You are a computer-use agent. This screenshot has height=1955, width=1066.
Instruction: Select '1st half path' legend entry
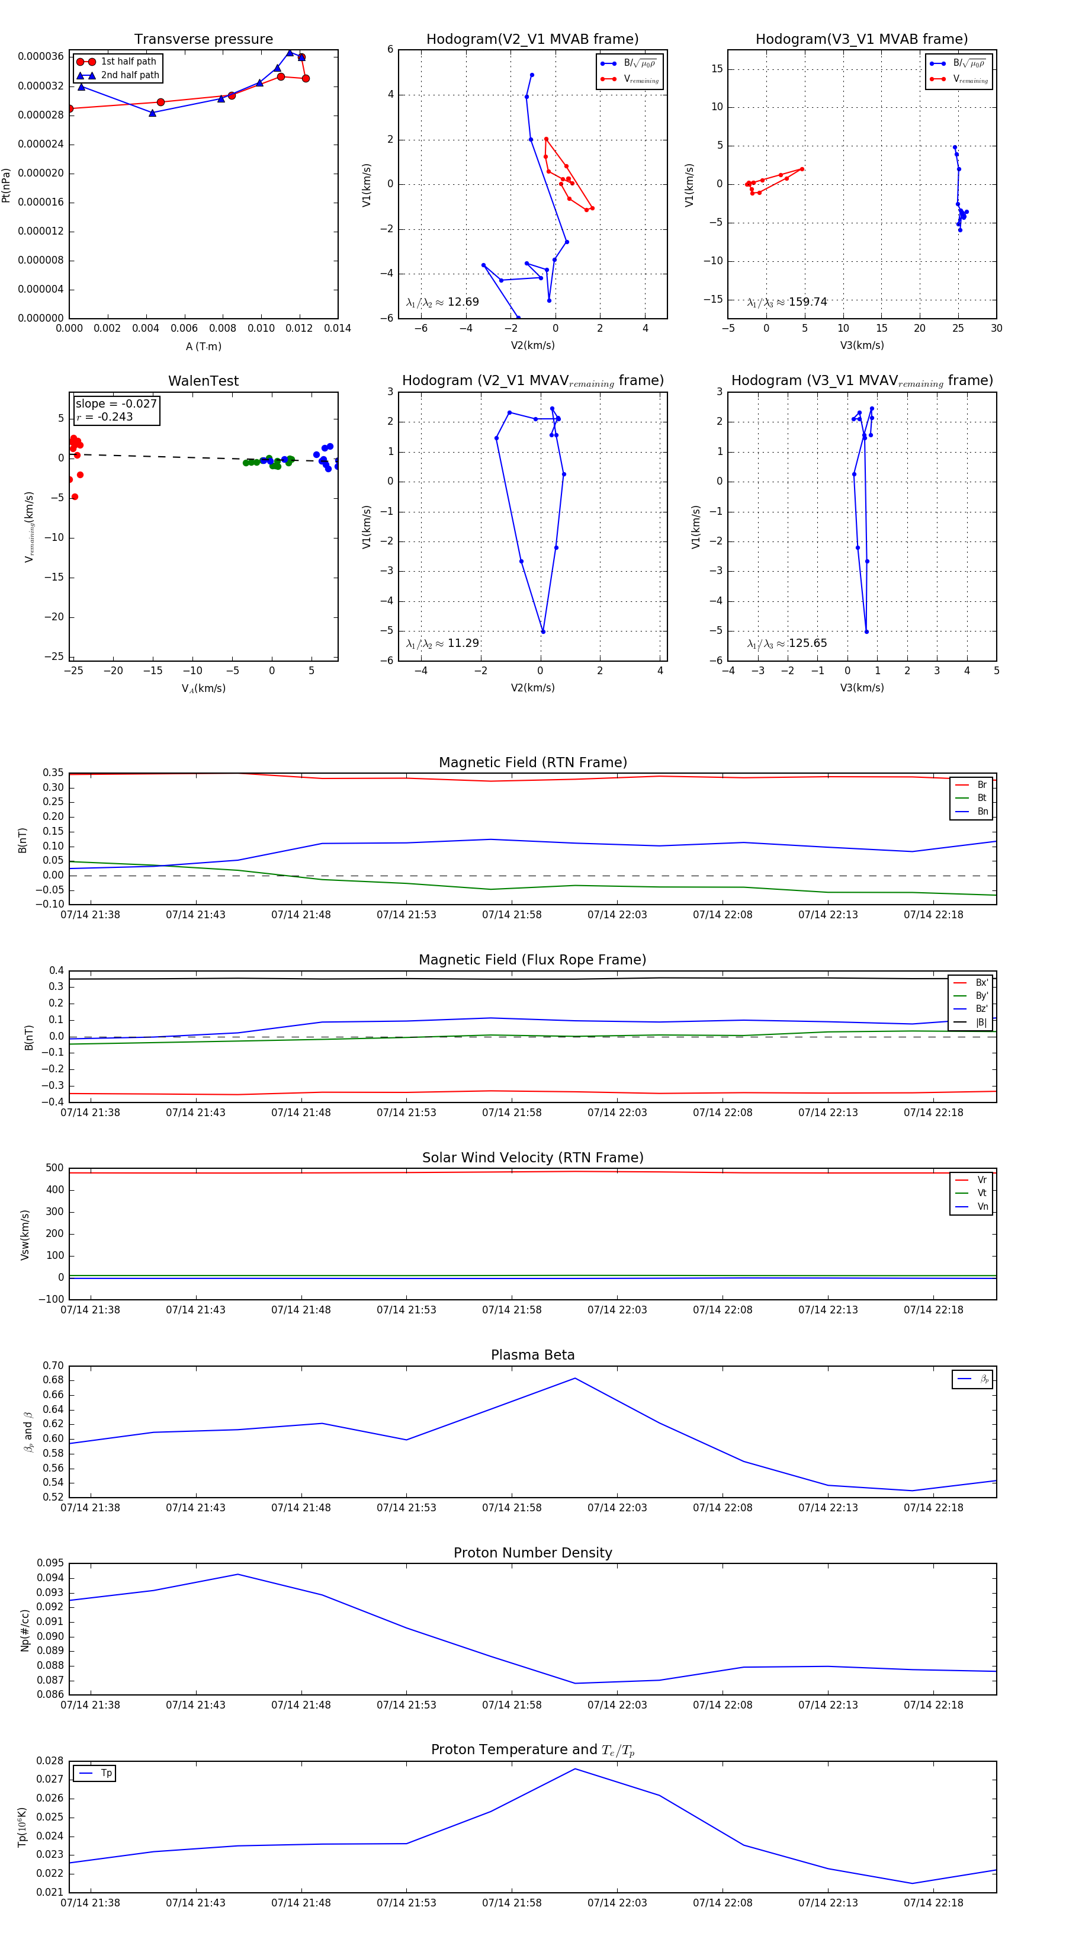click(x=118, y=62)
